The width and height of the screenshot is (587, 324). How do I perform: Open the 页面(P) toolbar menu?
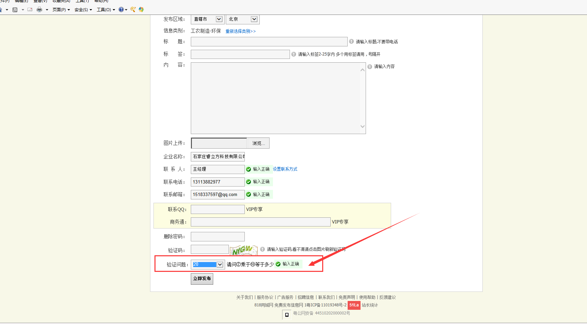click(61, 10)
